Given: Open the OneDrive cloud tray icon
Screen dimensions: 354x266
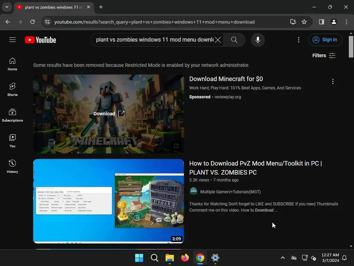Looking at the screenshot, I should pyautogui.click(x=294, y=258).
